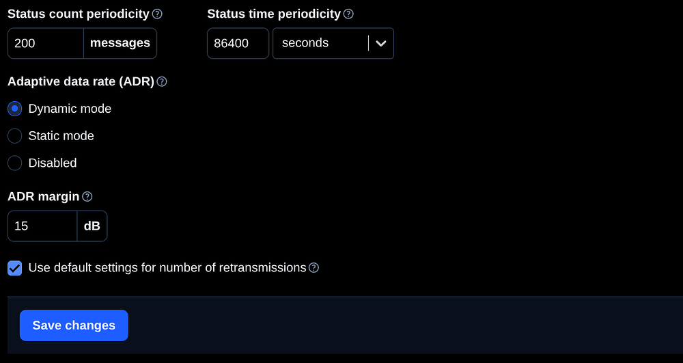
Task: Click the chevron arrow in the unit selector
Action: tap(381, 43)
